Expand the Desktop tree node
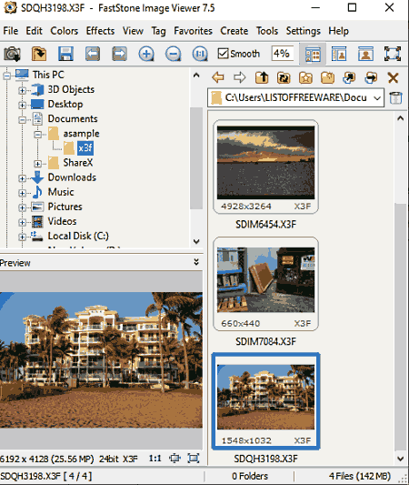This screenshot has width=409, height=485. 22,106
